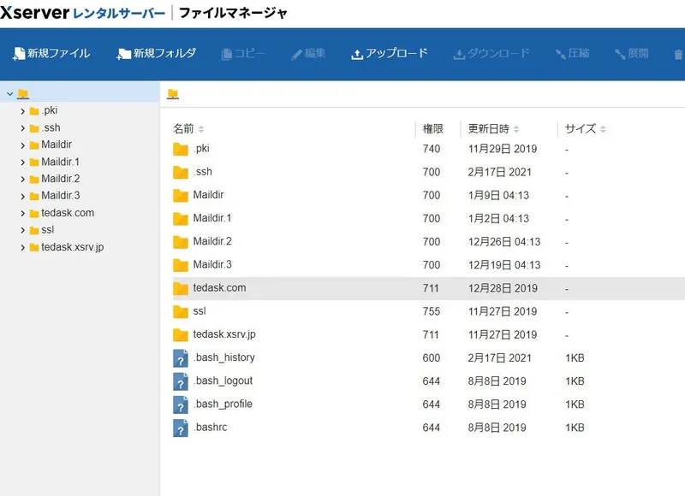The width and height of the screenshot is (685, 496).
Task: Click the 権限 permissions column header
Action: pos(433,128)
